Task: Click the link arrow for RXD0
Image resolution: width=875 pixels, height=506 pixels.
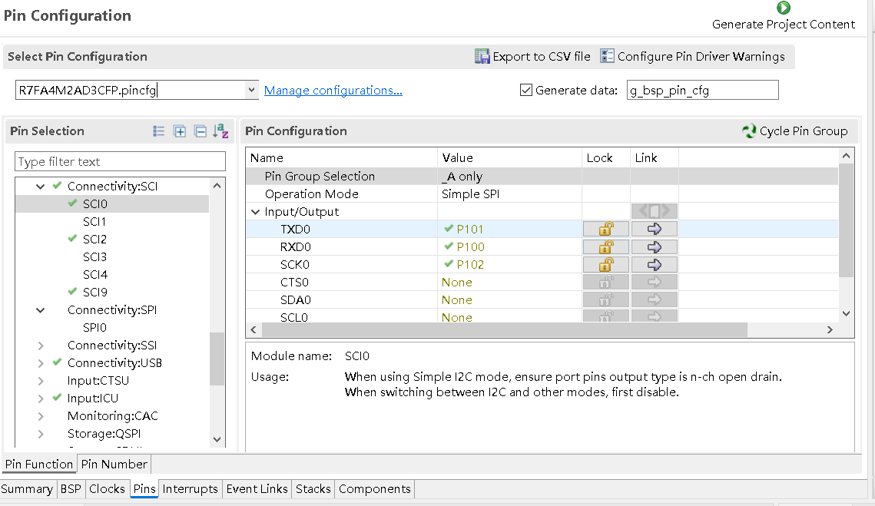Action: (x=655, y=246)
